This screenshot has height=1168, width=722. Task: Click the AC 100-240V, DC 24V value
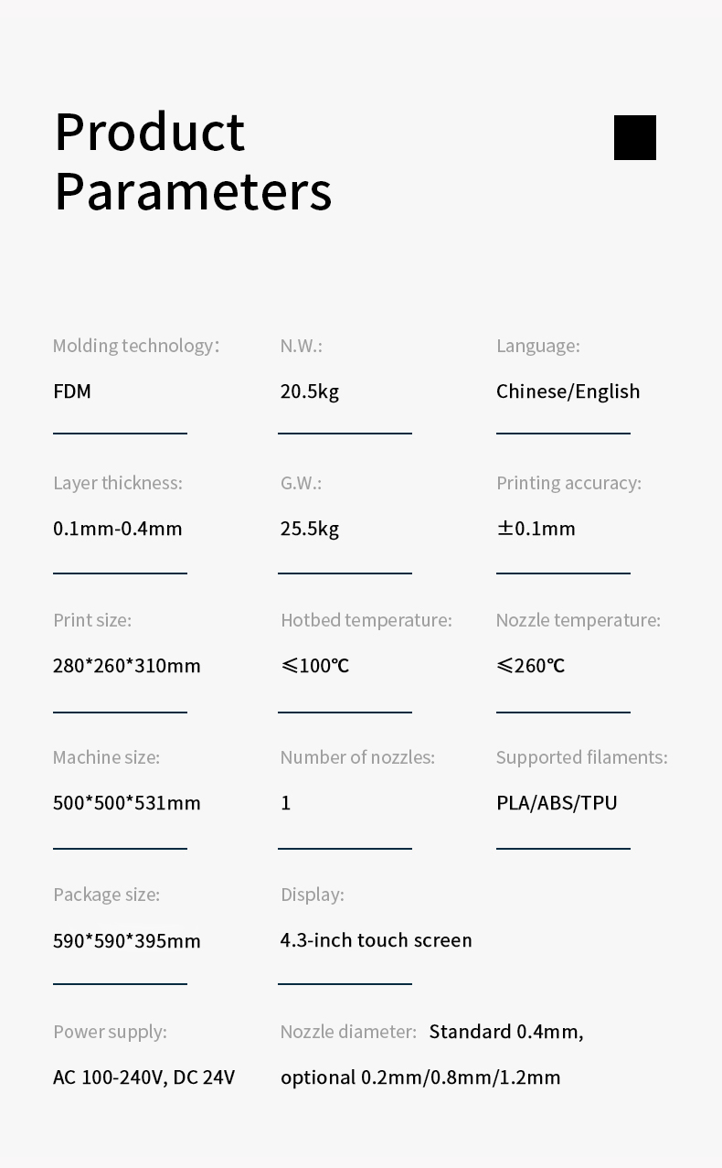(x=144, y=1077)
